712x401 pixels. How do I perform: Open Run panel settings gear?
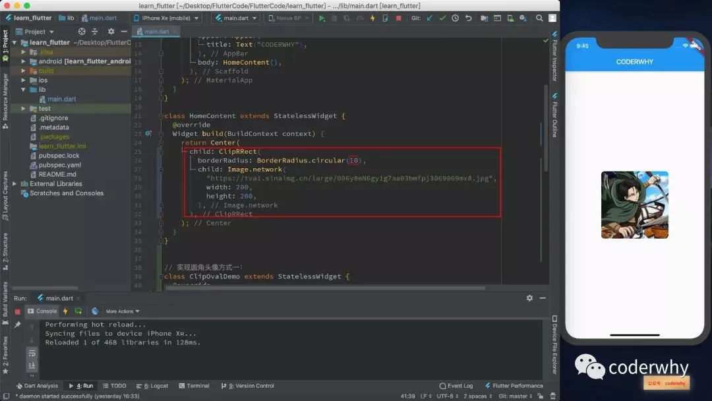coord(529,298)
